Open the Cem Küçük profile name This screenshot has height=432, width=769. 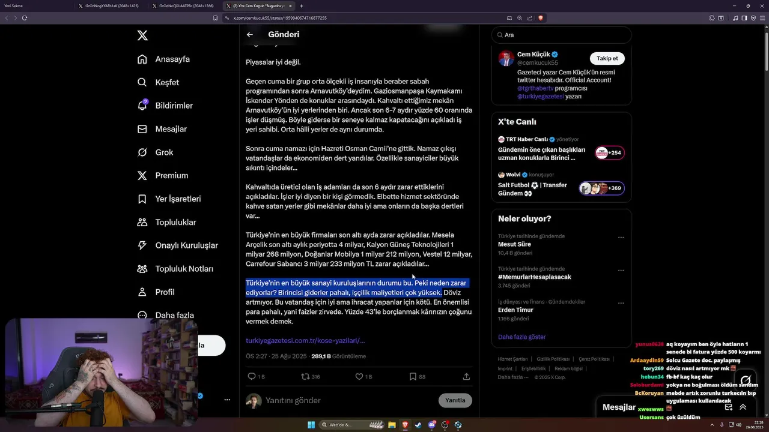tap(533, 55)
